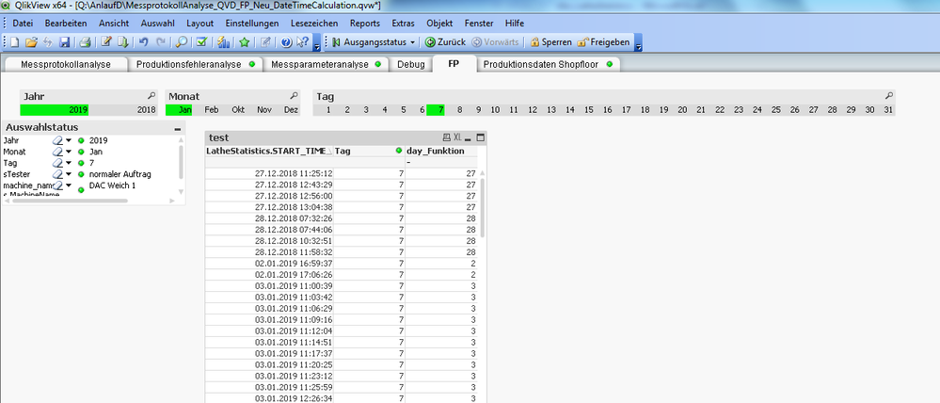This screenshot has height=403, width=940.
Task: Open the Extras menu
Action: coord(403,24)
